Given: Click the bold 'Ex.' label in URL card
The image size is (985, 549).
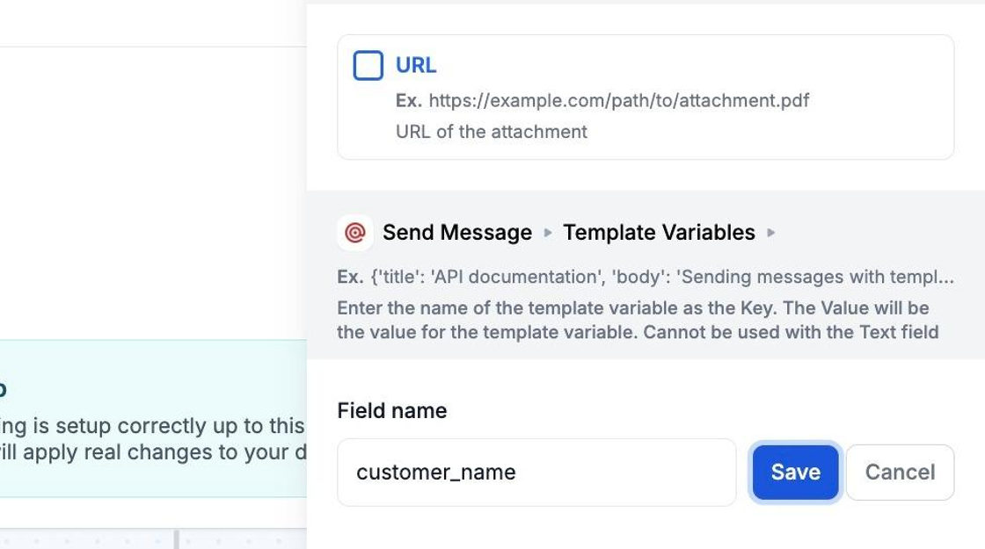Looking at the screenshot, I should 408,100.
